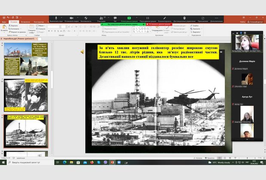Open the File tab
Screen dimensions: 266x180
click(4, 21)
